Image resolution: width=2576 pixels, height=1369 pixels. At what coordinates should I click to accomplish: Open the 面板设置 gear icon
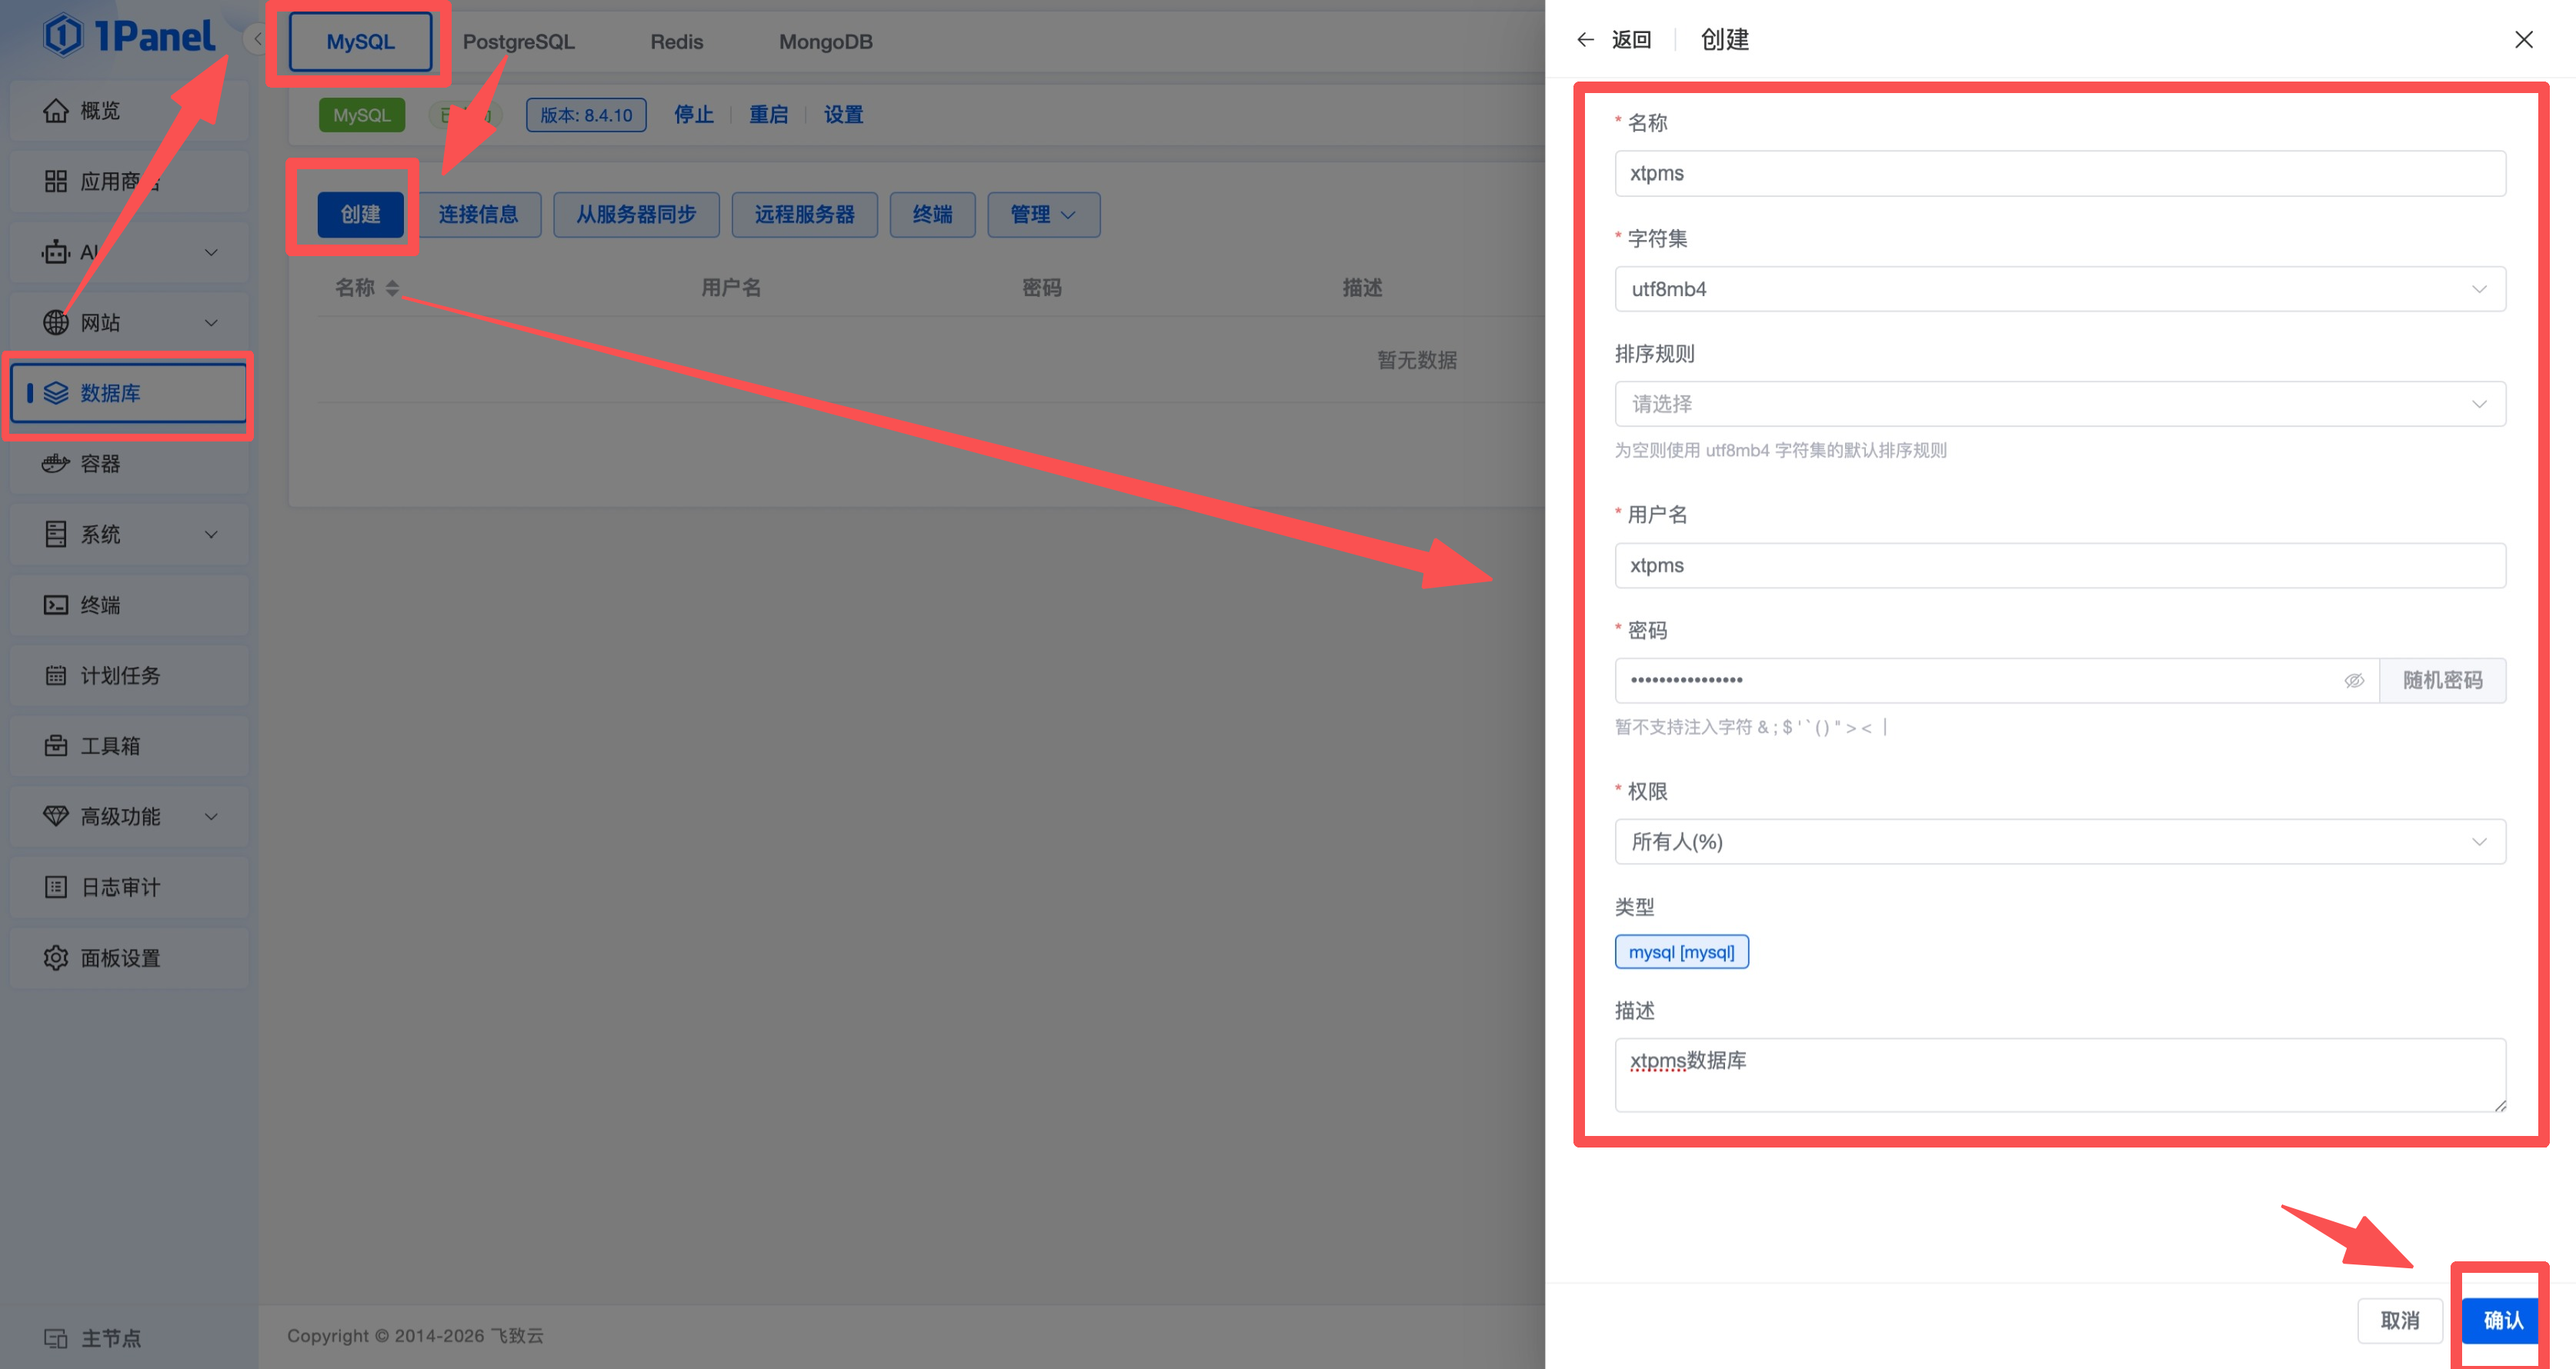click(56, 958)
